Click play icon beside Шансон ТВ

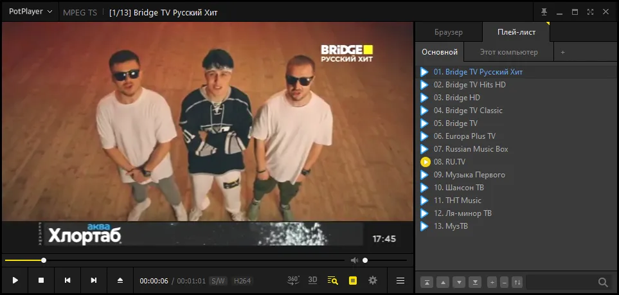tap(424, 188)
